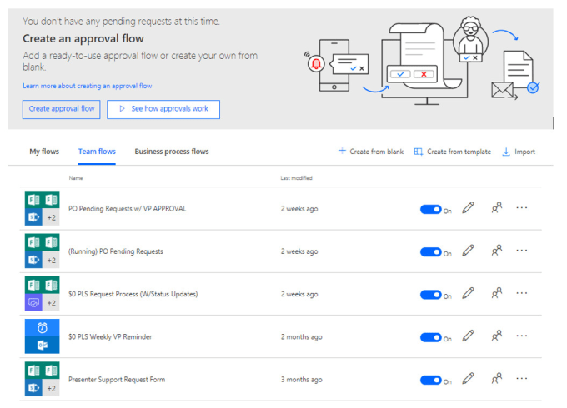Click connector icons for $0 PLS Request Process

point(42,294)
